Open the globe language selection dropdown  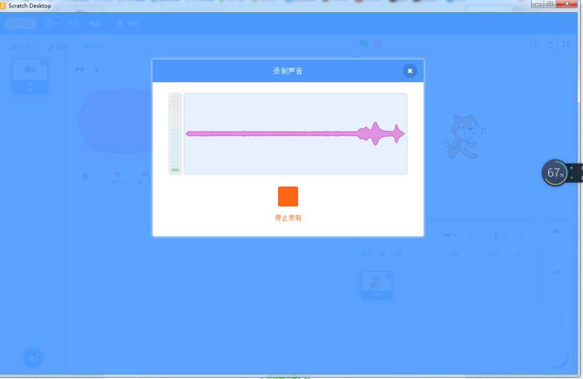(x=50, y=23)
